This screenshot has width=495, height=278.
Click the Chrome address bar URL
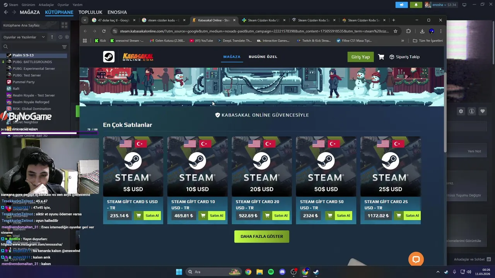click(x=254, y=31)
